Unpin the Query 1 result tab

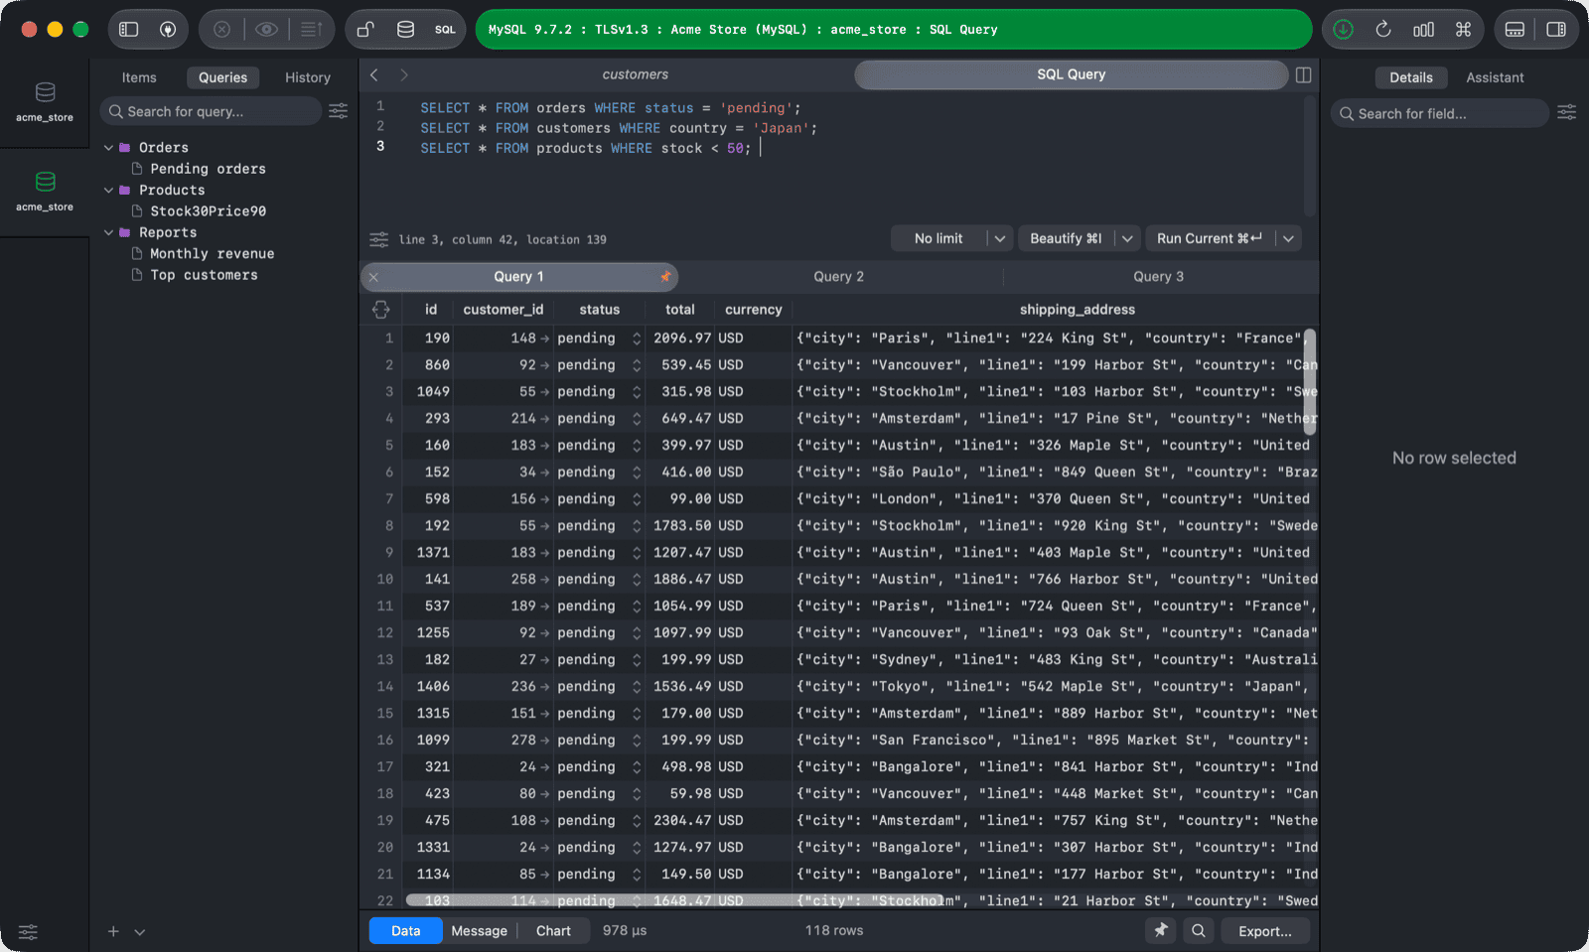coord(665,277)
